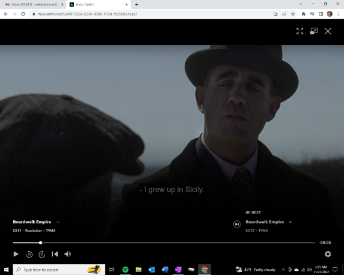Skip forward 10 seconds
The image size is (344, 275).
click(42, 254)
